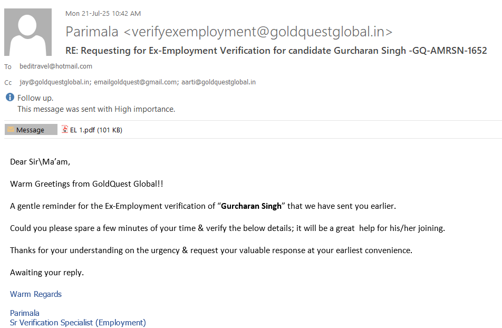The height and width of the screenshot is (328, 502).
Task: Click the Parimala name in the signature
Action: click(25, 313)
